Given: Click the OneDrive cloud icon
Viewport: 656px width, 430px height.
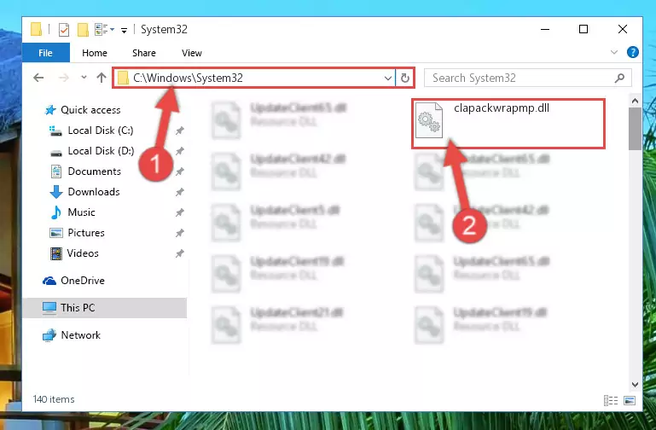Looking at the screenshot, I should (49, 281).
